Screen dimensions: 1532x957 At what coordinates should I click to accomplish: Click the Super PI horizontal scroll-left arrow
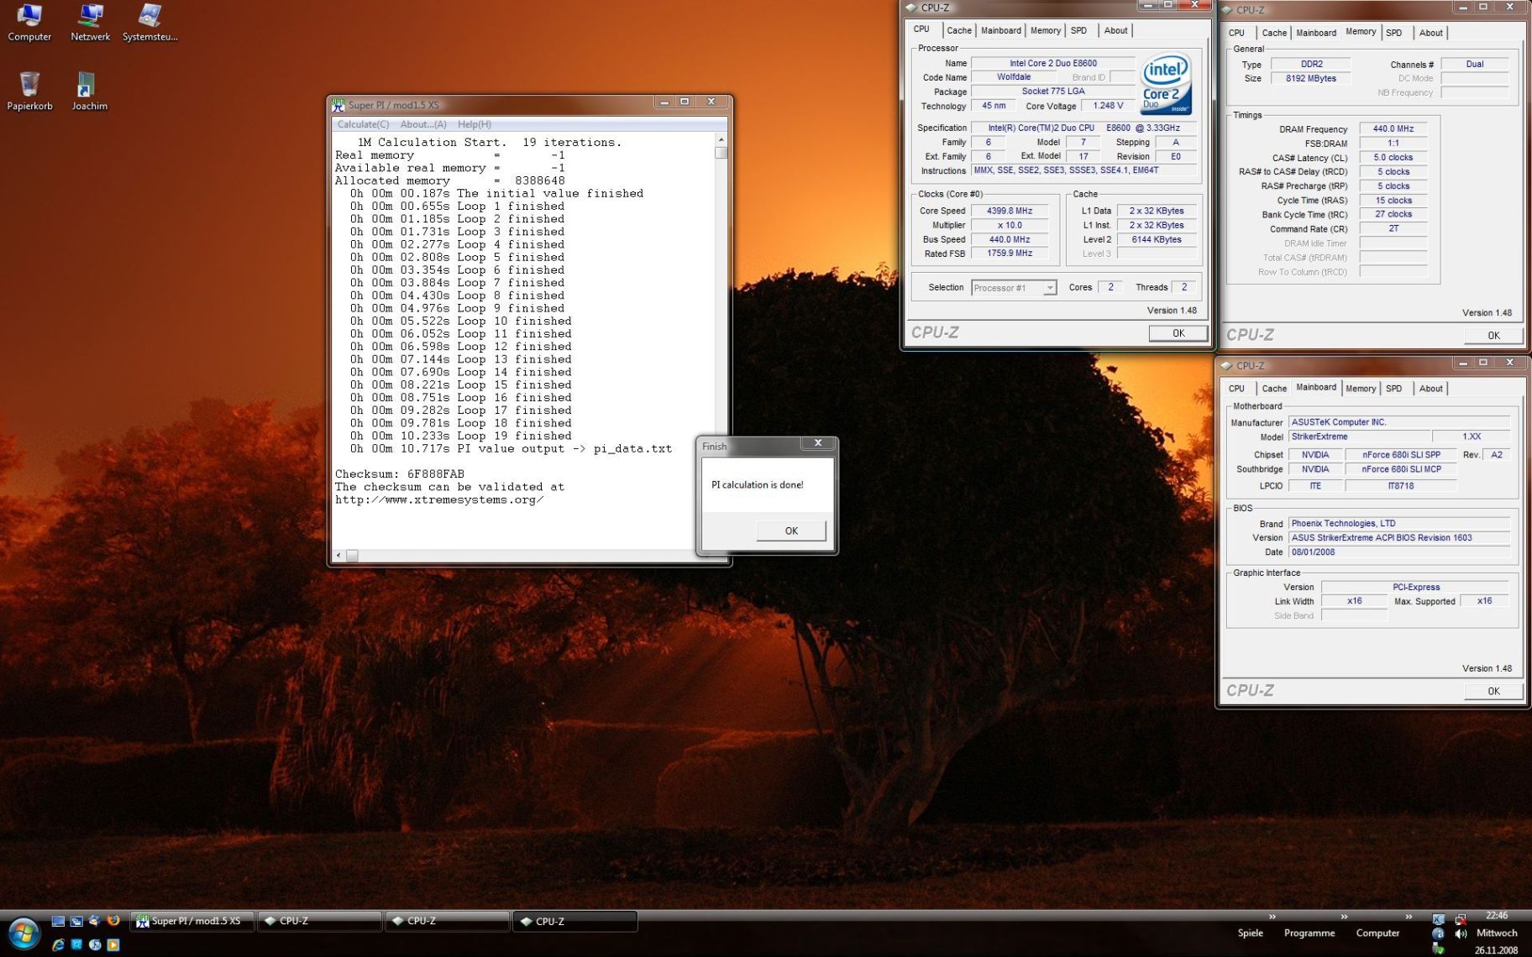338,555
